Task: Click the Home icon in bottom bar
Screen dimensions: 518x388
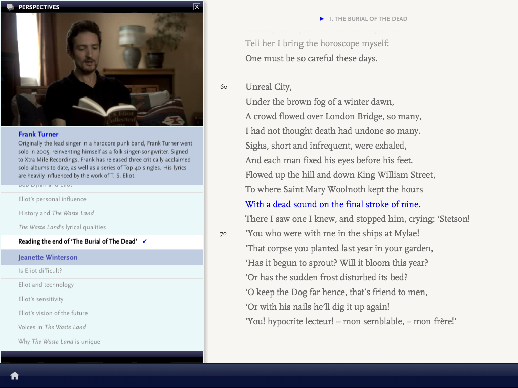Action: [x=15, y=375]
